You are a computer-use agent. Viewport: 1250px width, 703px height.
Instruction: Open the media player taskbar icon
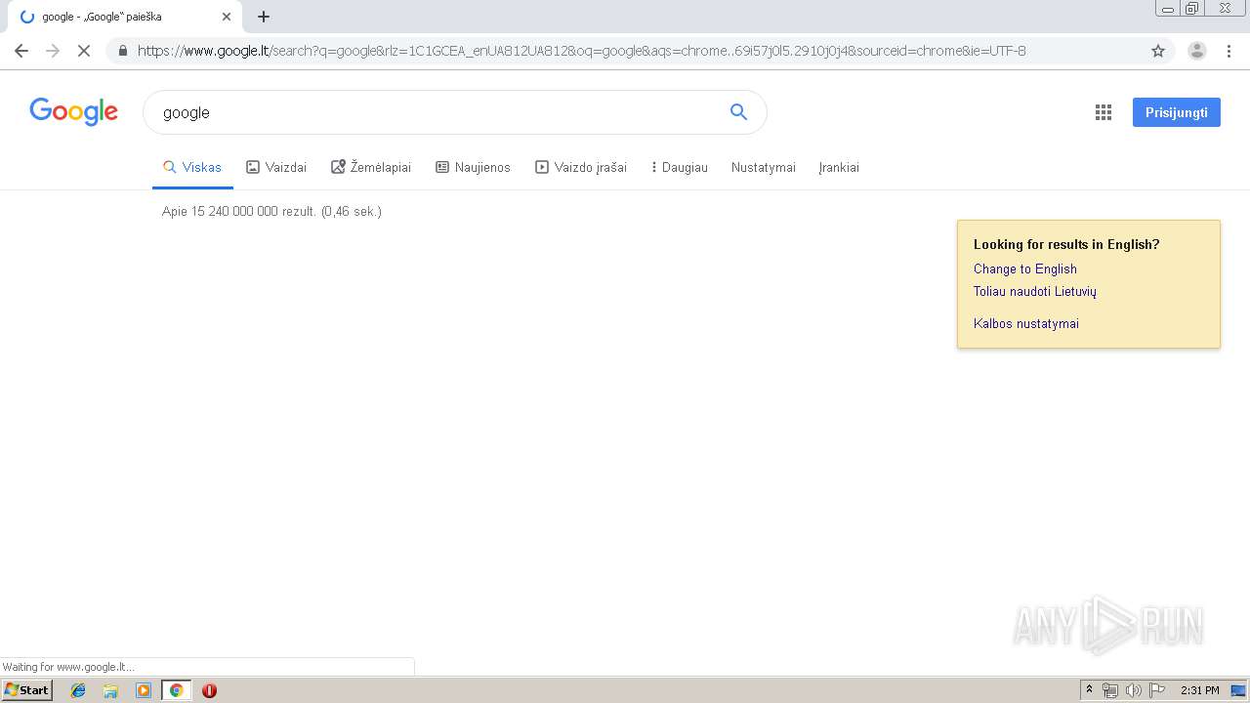(144, 690)
